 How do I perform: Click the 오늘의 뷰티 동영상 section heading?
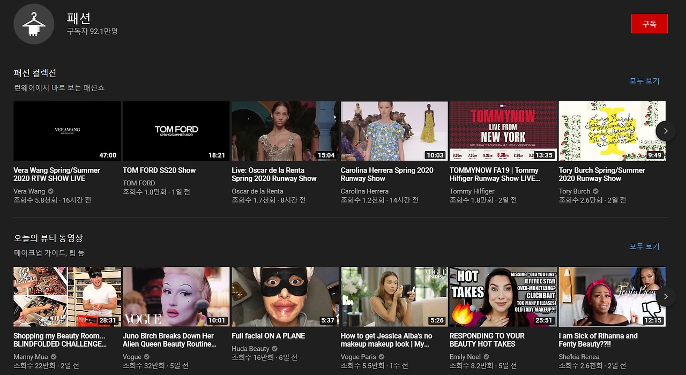(48, 238)
